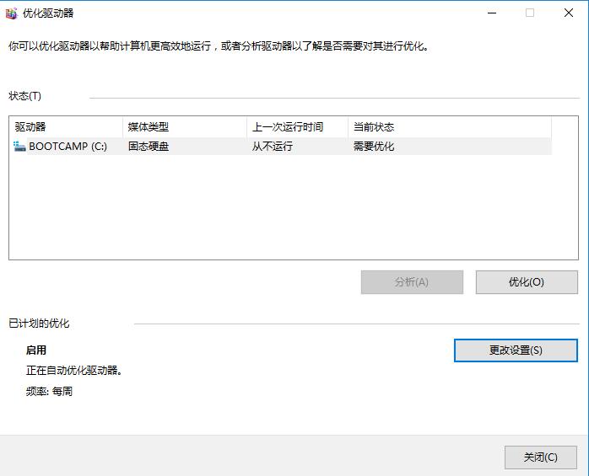Click the 从不运行 last run cell
The image size is (589, 476).
click(x=273, y=147)
